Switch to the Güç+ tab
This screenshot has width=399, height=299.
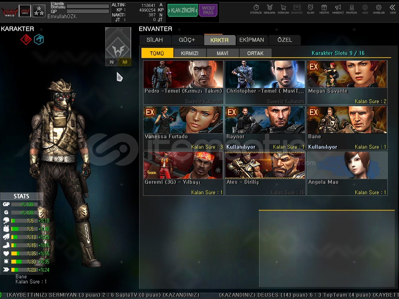coord(187,40)
